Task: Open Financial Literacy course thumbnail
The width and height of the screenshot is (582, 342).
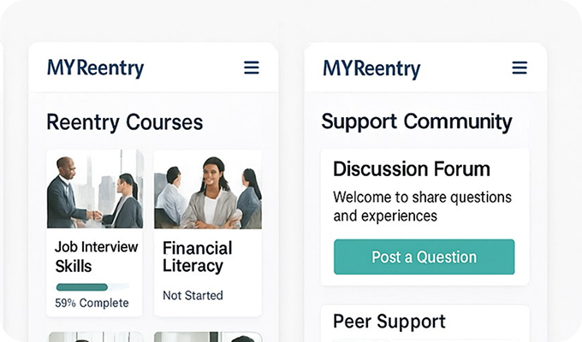Action: (x=208, y=189)
